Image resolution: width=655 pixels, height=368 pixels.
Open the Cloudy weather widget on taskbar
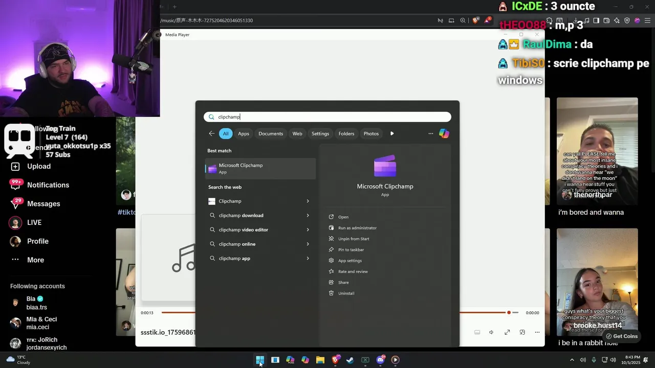(18, 360)
